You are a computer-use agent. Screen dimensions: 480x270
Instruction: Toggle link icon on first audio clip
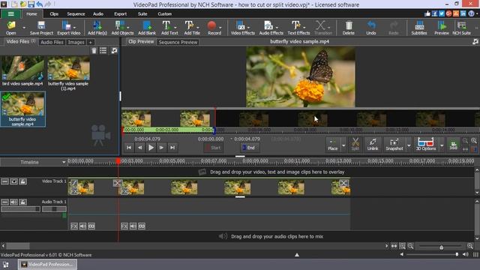(x=91, y=226)
